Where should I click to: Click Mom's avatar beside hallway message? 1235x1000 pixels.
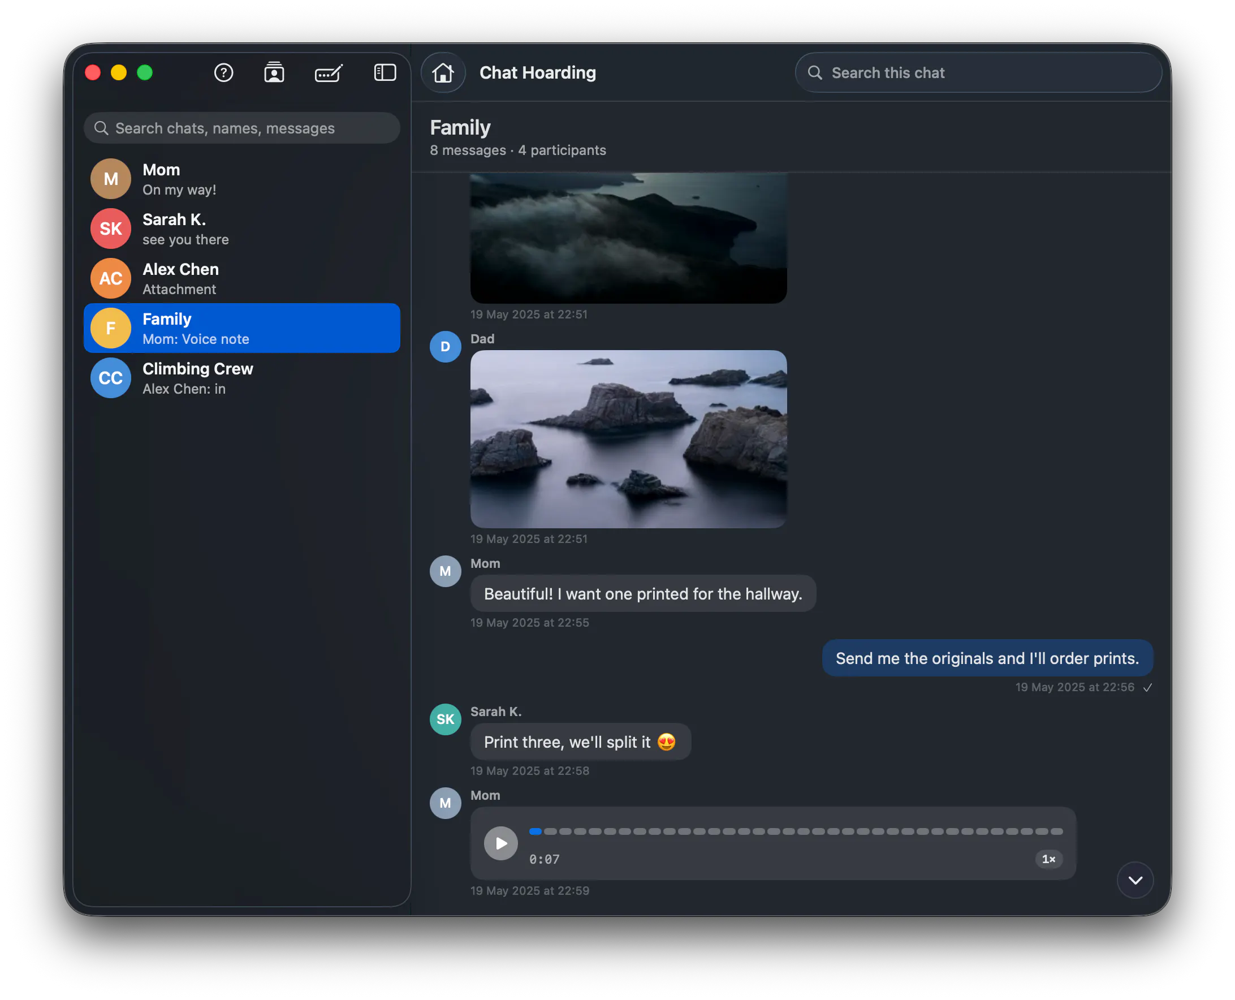[445, 571]
